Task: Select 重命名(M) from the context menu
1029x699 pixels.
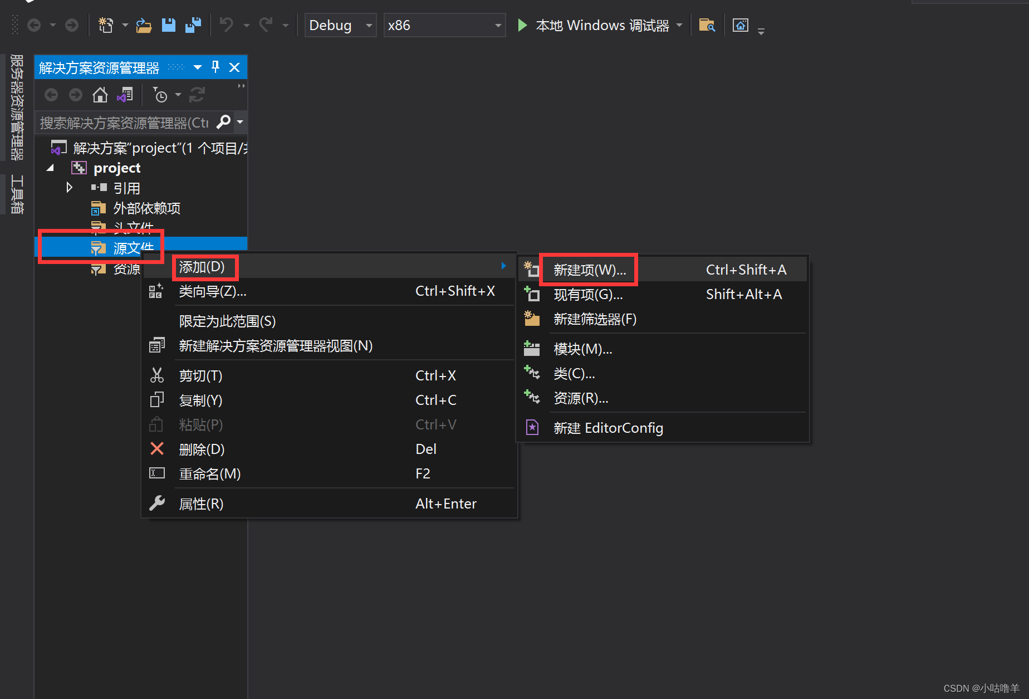Action: tap(209, 473)
